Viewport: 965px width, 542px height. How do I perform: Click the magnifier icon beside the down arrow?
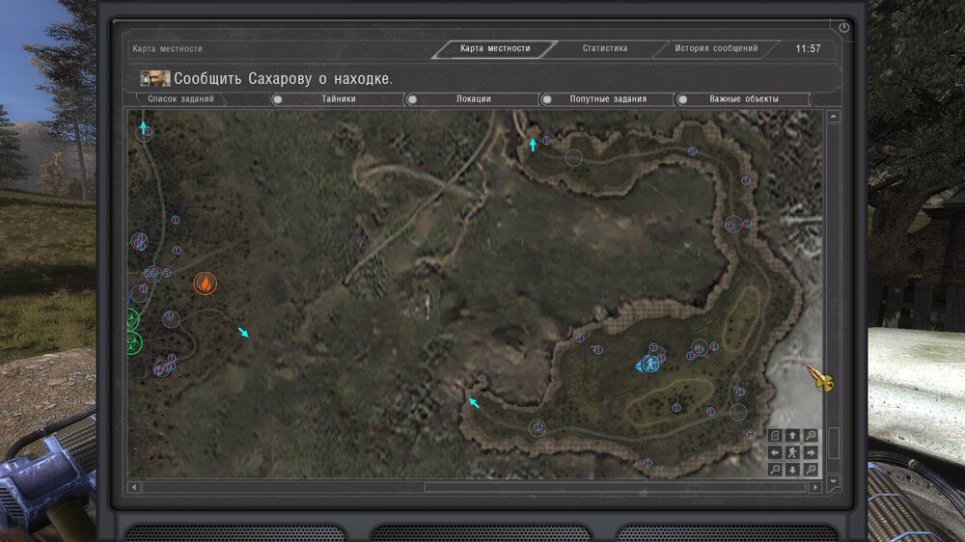click(811, 470)
